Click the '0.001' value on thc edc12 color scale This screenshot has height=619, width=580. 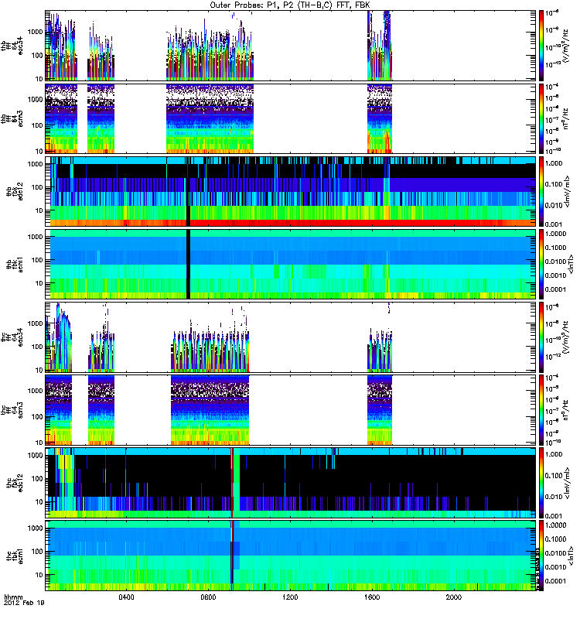point(554,516)
